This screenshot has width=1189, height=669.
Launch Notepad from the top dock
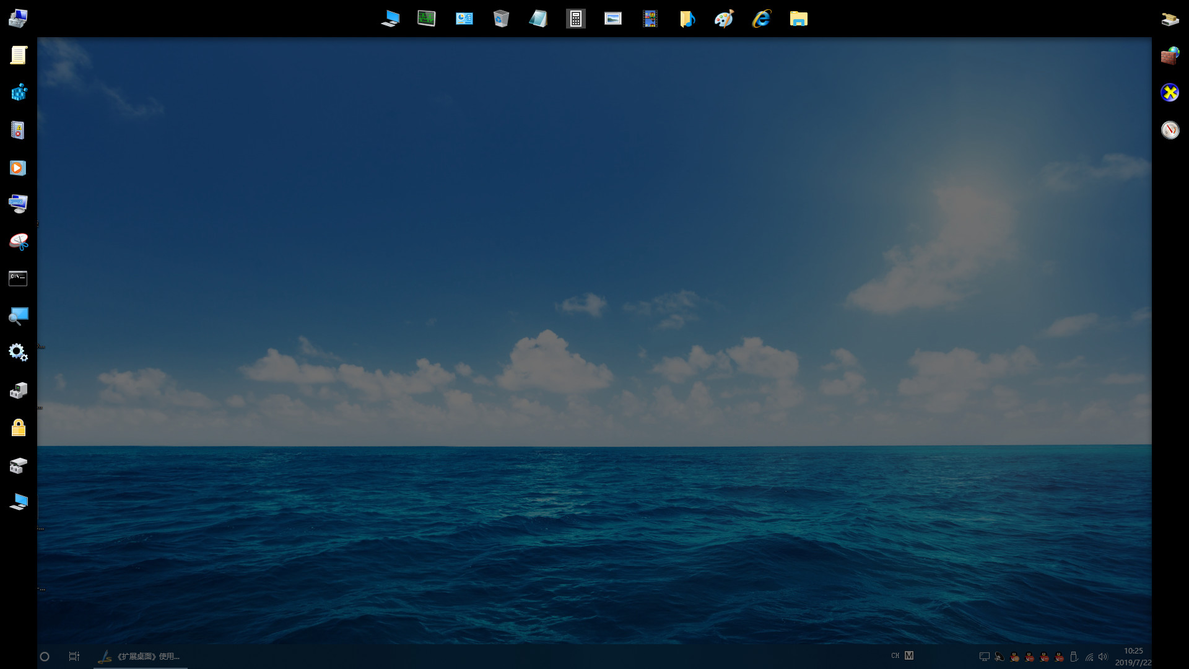[x=538, y=19]
